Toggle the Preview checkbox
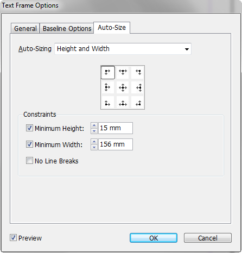This screenshot has width=242, height=253. pos(13,238)
